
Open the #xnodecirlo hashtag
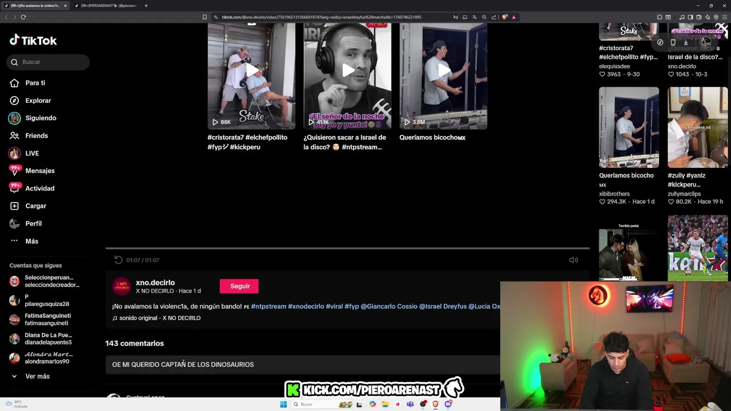click(306, 307)
